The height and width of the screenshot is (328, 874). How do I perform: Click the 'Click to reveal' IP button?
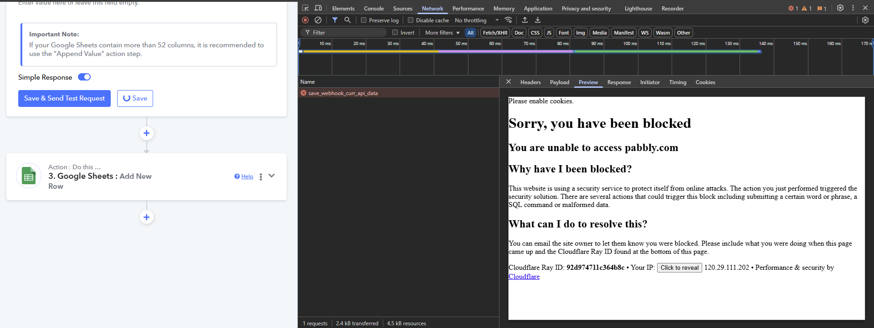coord(679,267)
